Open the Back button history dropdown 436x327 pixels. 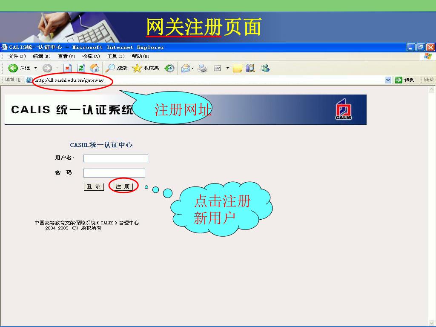coord(35,68)
